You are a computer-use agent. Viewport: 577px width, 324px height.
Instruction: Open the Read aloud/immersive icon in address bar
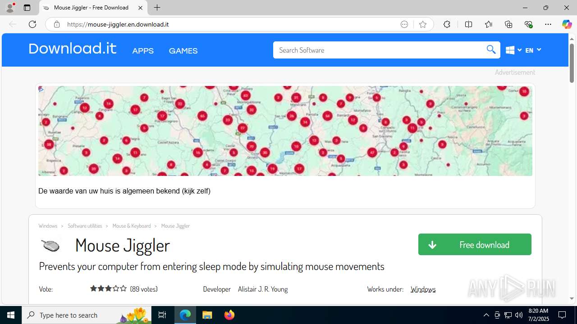click(404, 24)
